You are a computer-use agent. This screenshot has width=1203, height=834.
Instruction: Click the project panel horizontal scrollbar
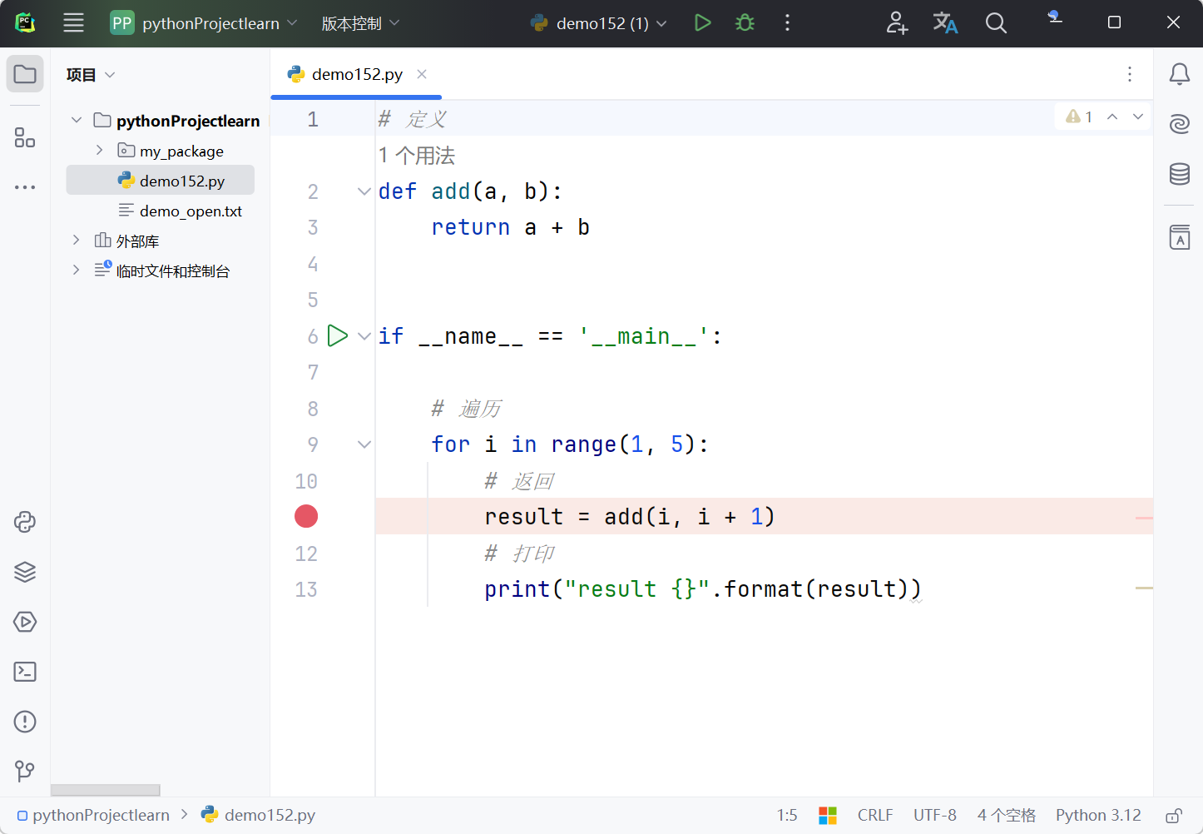coord(105,790)
